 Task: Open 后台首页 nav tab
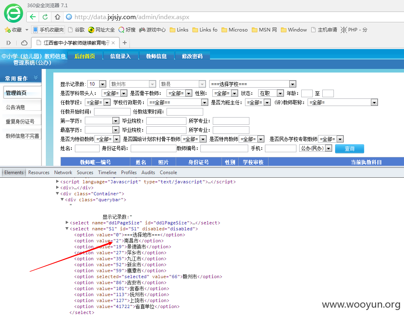point(85,56)
